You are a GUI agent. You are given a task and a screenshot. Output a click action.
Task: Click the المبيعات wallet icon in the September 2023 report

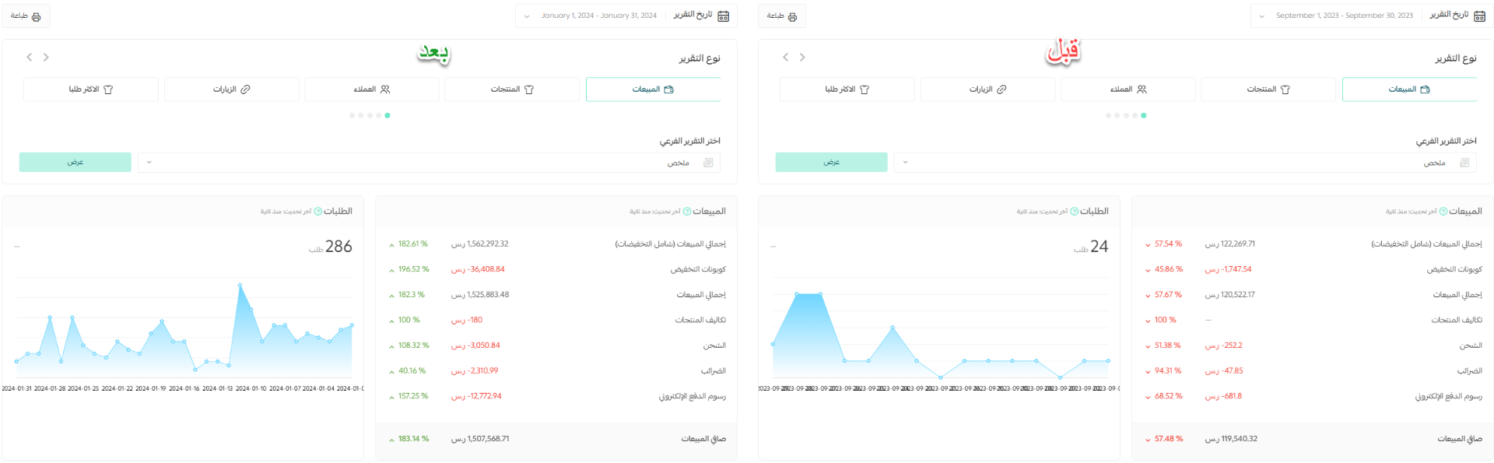click(1425, 89)
